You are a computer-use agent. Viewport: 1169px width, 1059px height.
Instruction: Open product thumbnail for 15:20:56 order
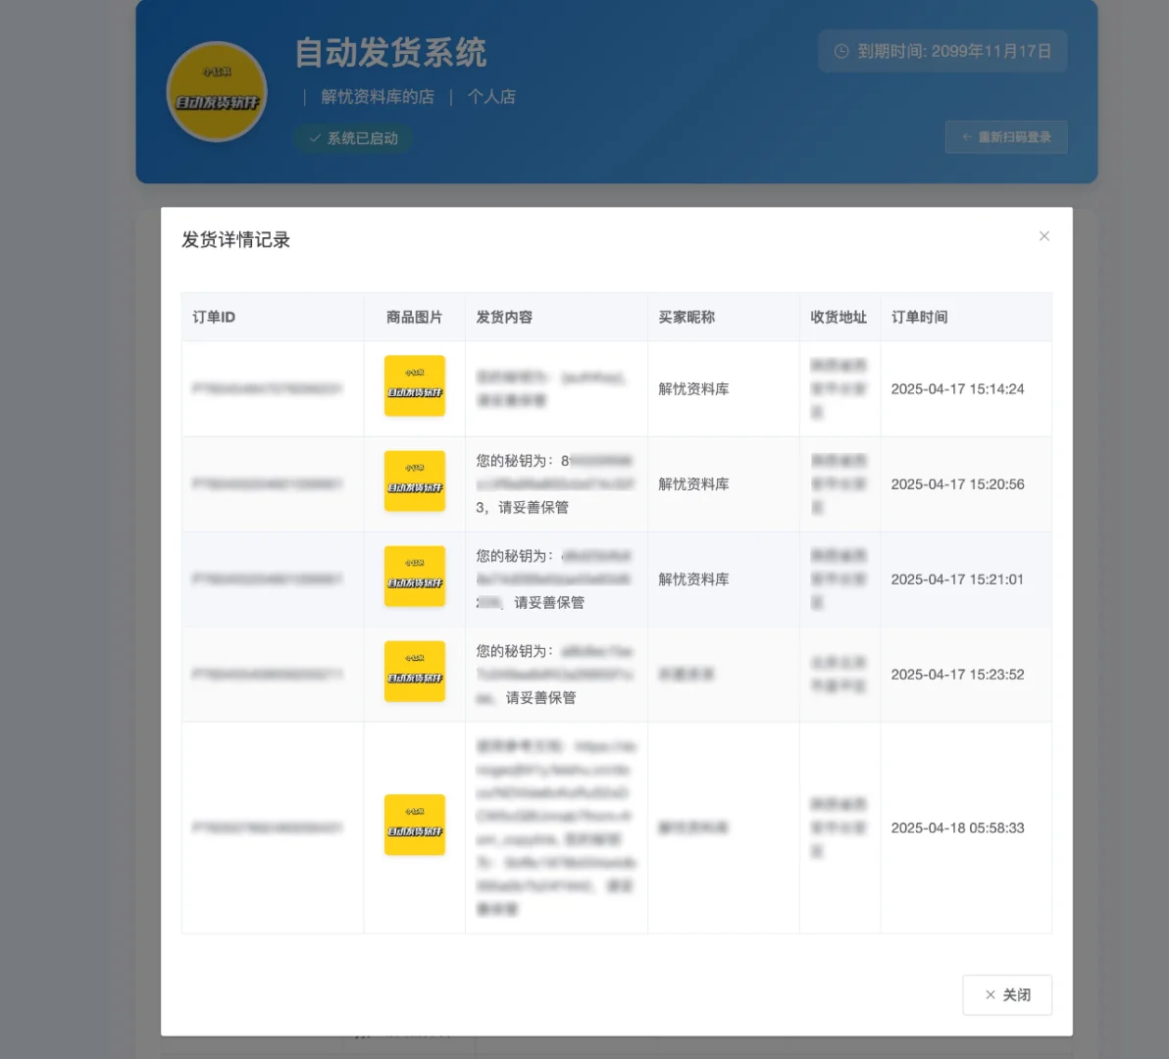click(415, 481)
